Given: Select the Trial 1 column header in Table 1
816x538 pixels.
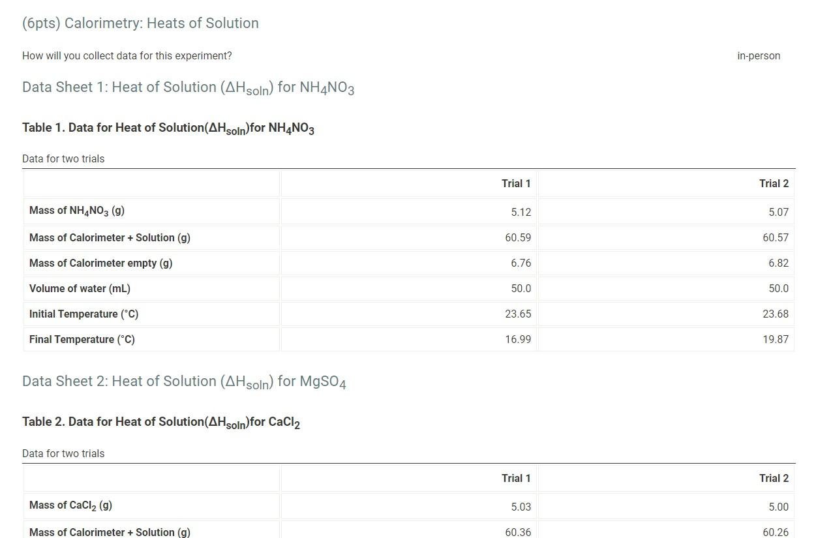Looking at the screenshot, I should coord(516,183).
